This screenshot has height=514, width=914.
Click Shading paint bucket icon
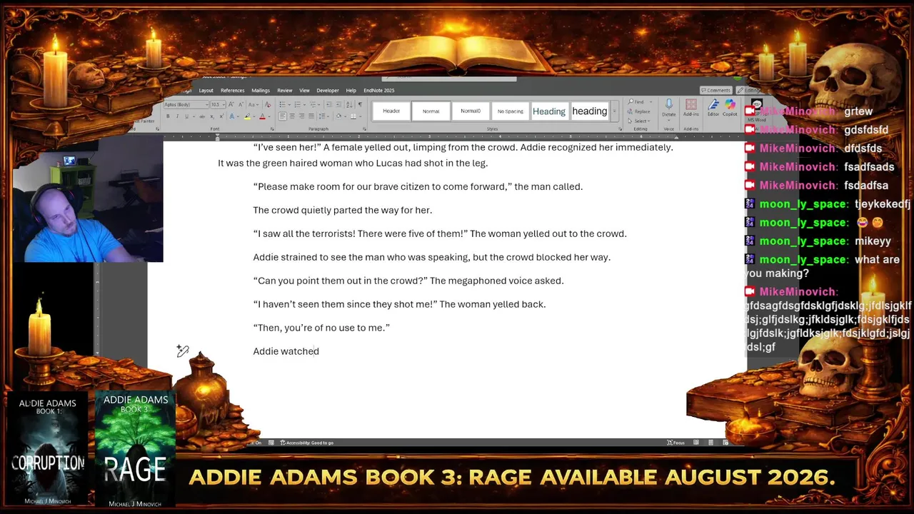338,116
